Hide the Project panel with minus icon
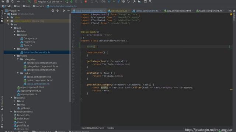The height and width of the screenshot is (132, 236). tap(69, 11)
